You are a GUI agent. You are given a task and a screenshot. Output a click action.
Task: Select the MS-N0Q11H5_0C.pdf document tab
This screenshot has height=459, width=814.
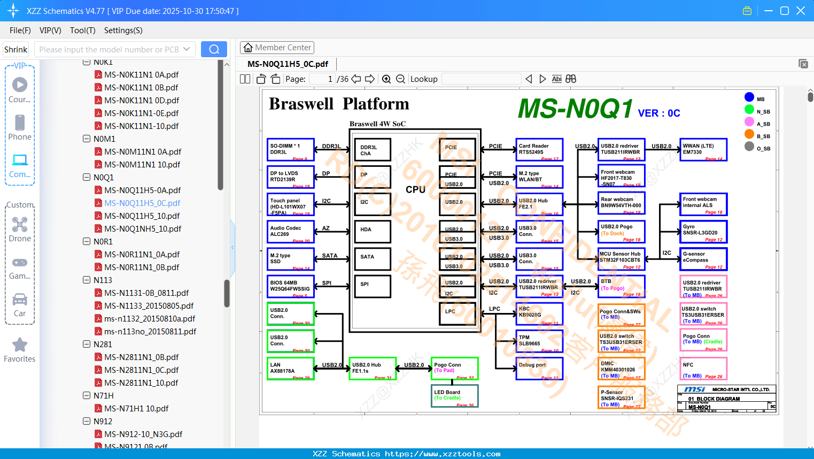tap(288, 64)
